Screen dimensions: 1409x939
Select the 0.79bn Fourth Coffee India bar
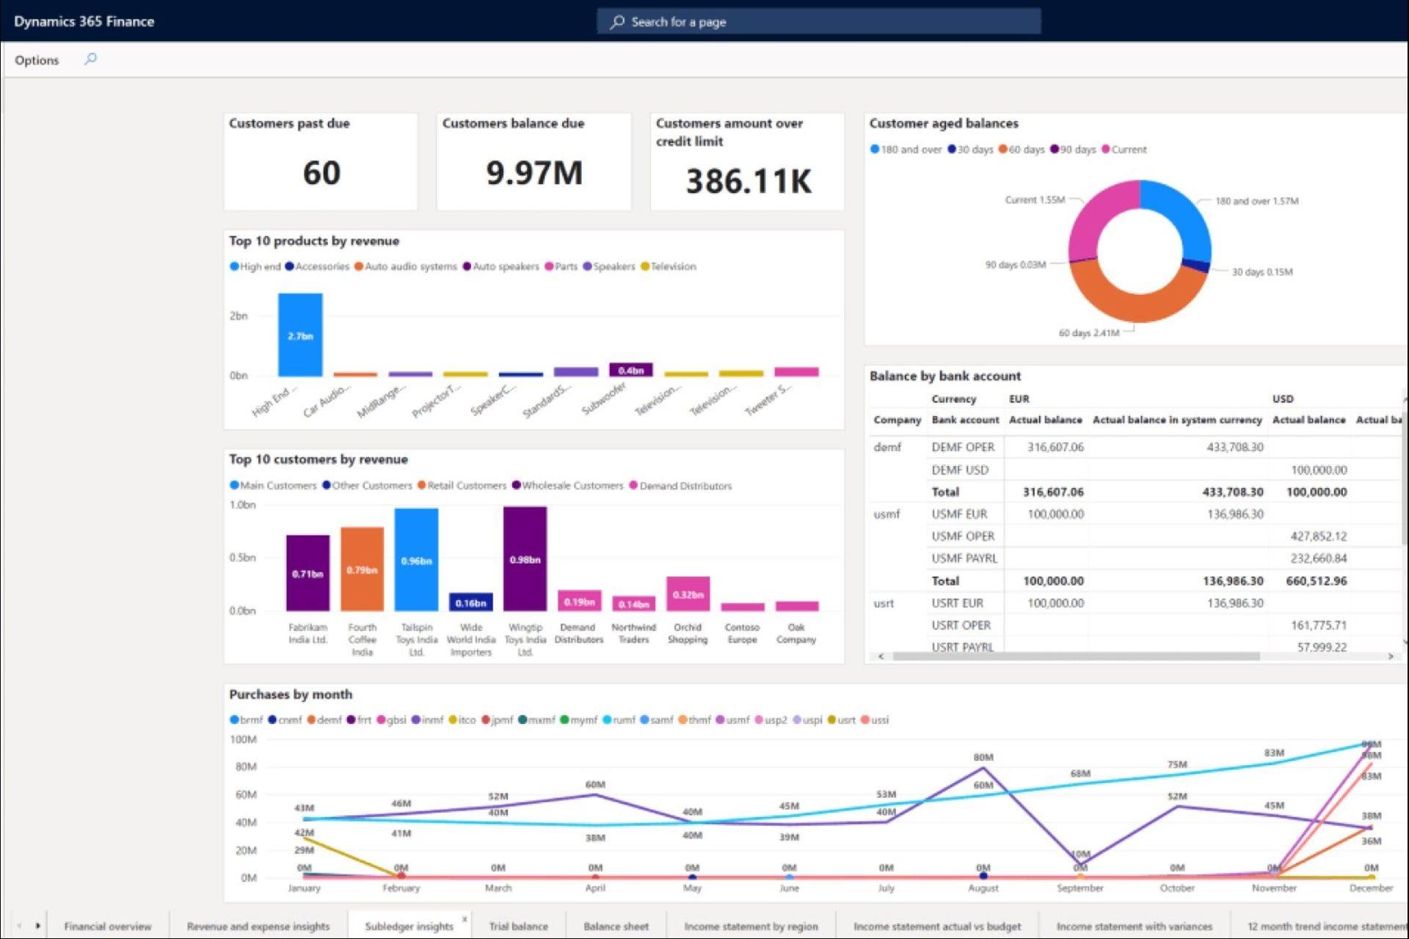[362, 569]
